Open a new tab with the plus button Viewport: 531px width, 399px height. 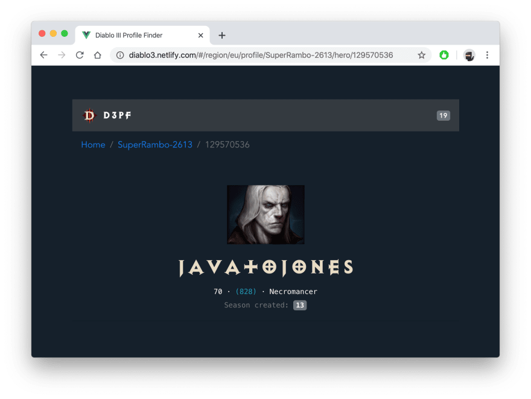222,35
